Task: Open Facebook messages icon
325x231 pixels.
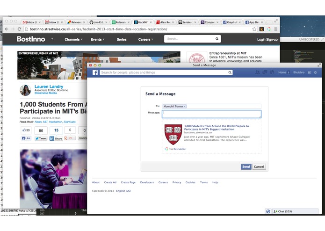Action: pos(265,72)
